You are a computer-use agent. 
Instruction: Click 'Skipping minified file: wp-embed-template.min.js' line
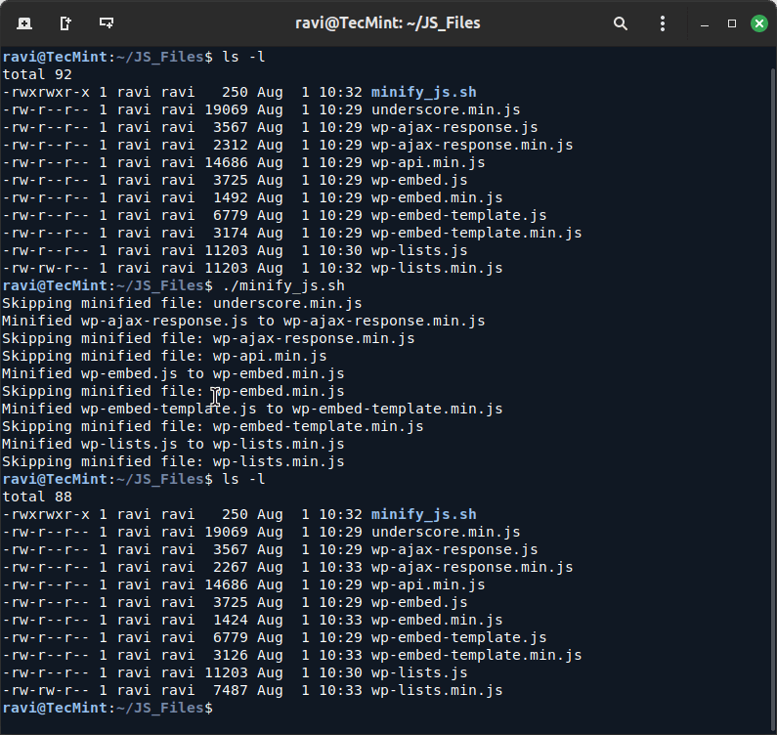click(x=213, y=427)
